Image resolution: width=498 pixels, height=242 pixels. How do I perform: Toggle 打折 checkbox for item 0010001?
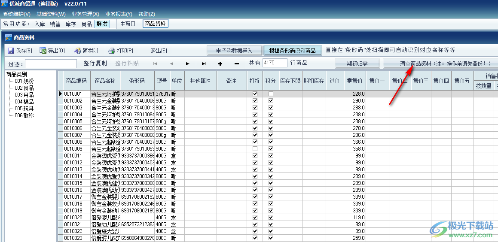[255, 94]
